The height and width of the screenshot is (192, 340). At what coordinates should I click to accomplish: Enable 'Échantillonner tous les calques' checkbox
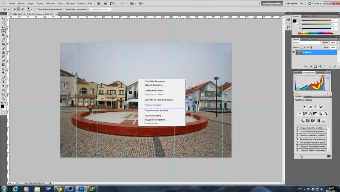36,9
